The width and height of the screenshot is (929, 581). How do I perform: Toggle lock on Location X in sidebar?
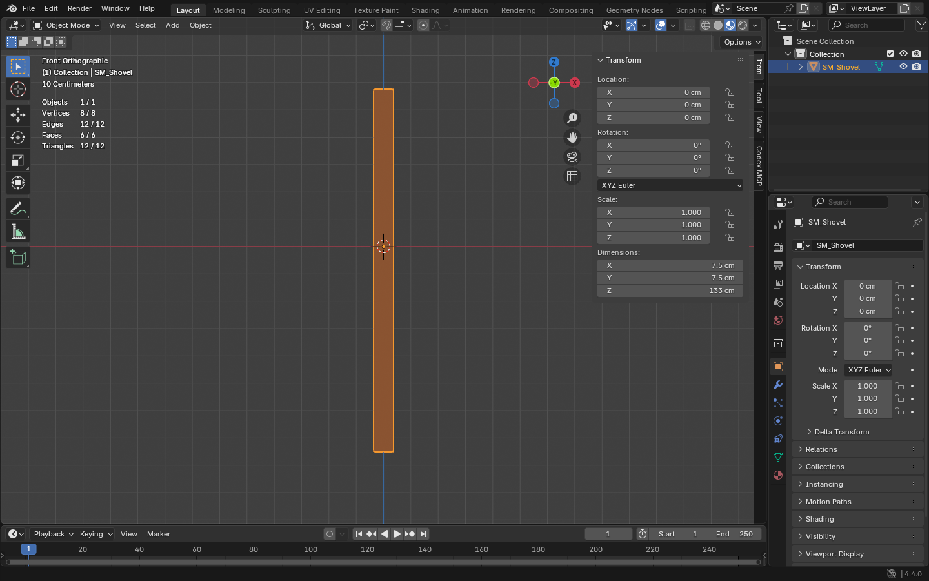pyautogui.click(x=730, y=92)
